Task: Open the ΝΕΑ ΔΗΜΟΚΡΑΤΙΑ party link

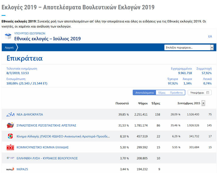Action: click(30, 115)
